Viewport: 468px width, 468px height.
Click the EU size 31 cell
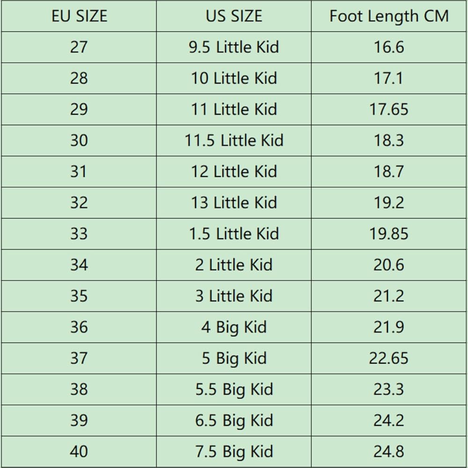tap(79, 172)
